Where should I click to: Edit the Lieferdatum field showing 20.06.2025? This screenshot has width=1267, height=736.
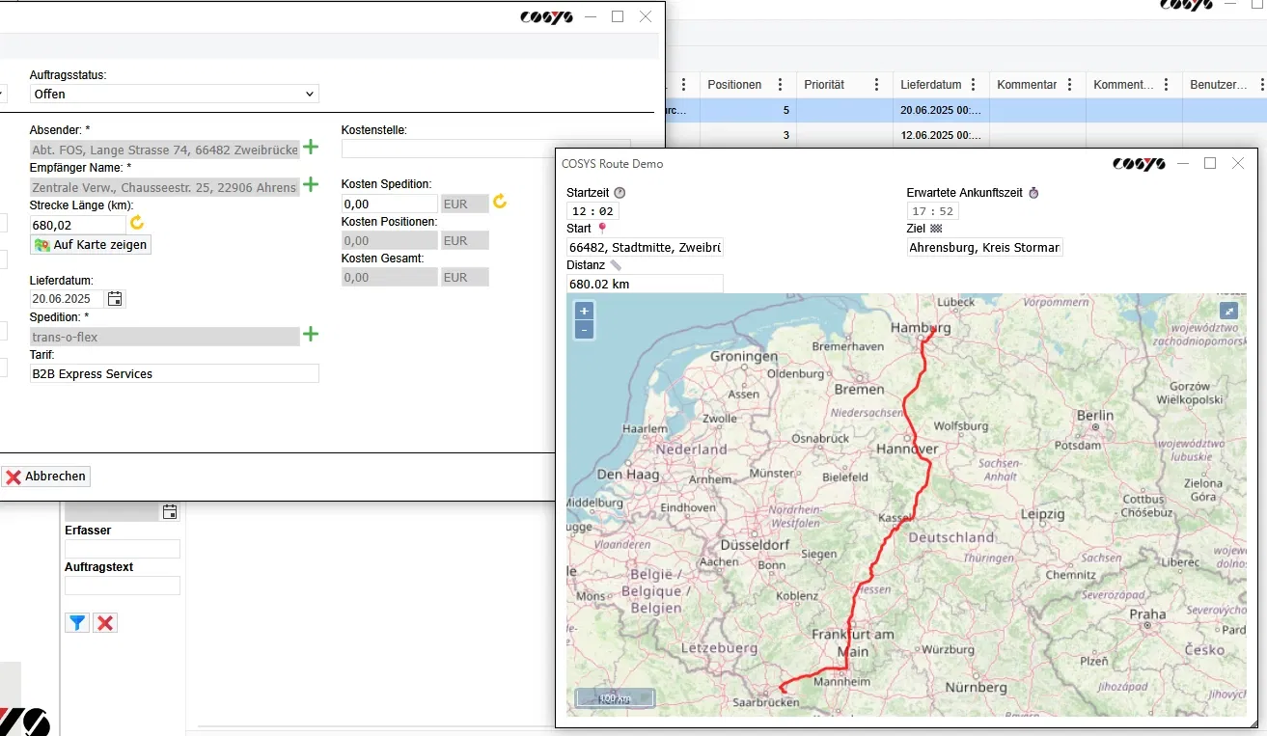(x=67, y=299)
